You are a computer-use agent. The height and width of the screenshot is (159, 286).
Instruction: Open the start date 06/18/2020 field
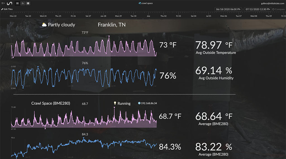click(228, 9)
